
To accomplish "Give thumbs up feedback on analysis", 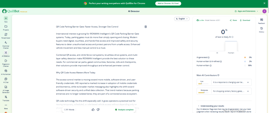I will tap(93, 110).
